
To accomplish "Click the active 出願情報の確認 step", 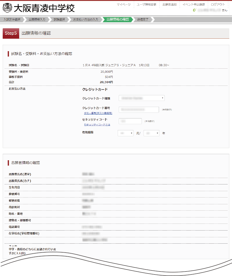I will tap(117, 20).
